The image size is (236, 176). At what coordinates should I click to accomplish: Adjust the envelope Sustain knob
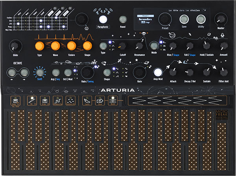pyautogui.click(x=206, y=72)
